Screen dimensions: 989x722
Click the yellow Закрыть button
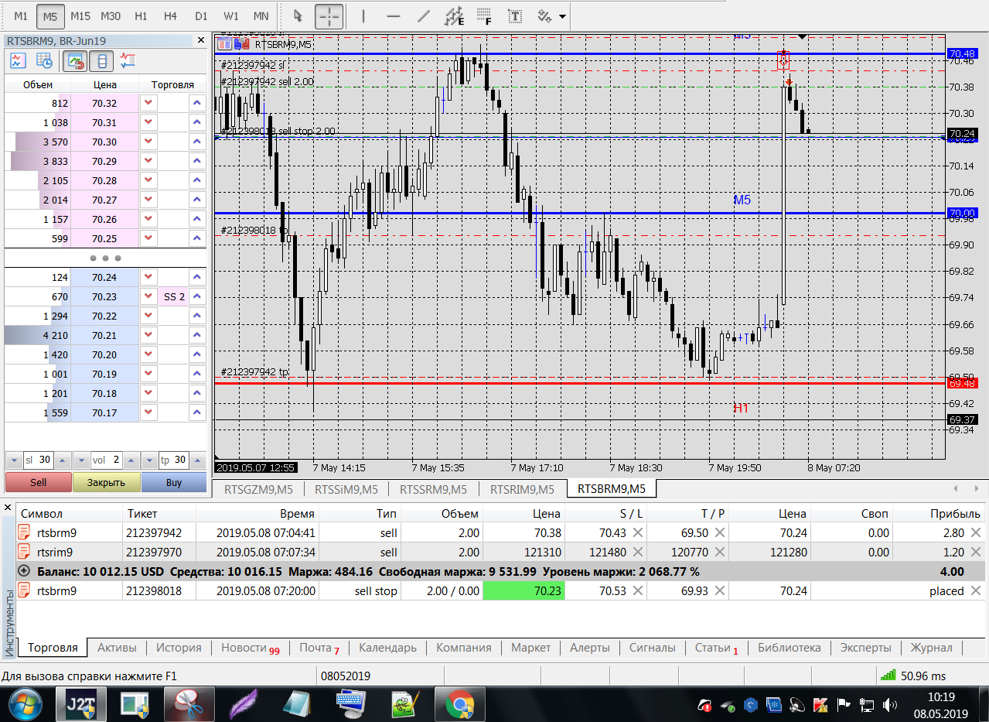tap(107, 482)
